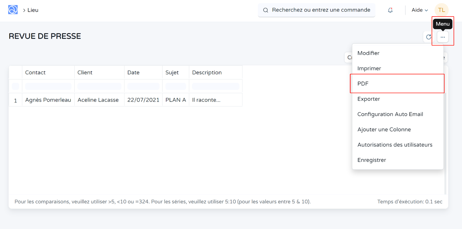
Task: Click the Agnès Pomerleau contact cell
Action: [x=48, y=100]
